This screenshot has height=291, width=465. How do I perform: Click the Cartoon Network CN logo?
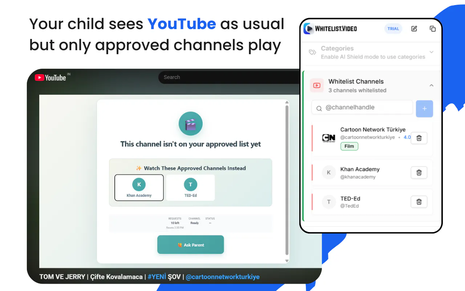(x=329, y=138)
